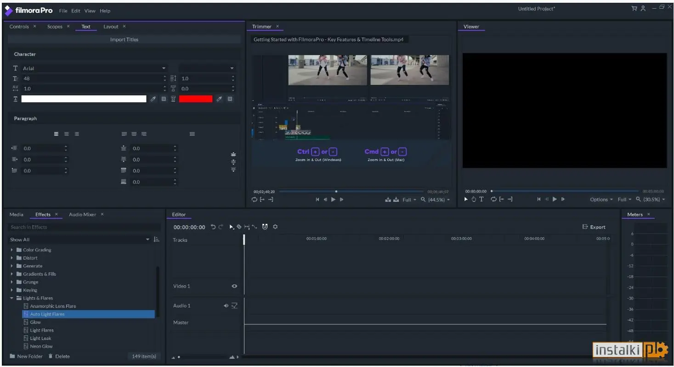Viewport: 674px width, 367px height.
Task: Toggle Video 1 track visibility eye
Action: (x=234, y=286)
